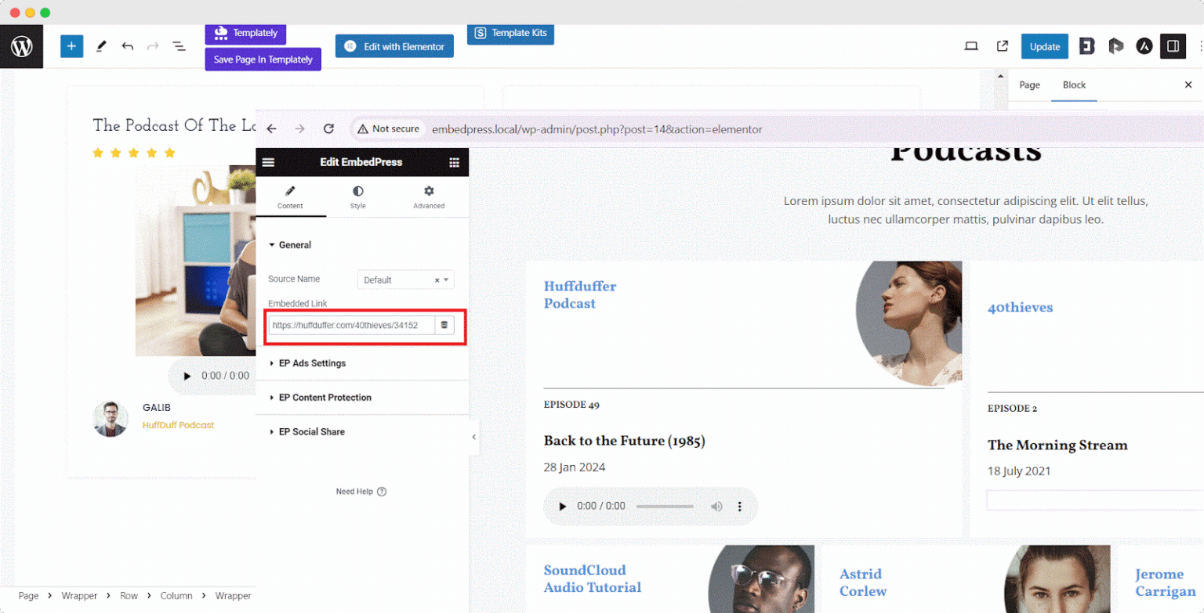Click the EmbedPress plugin icon in toolbar
1204x613 pixels.
click(1086, 46)
